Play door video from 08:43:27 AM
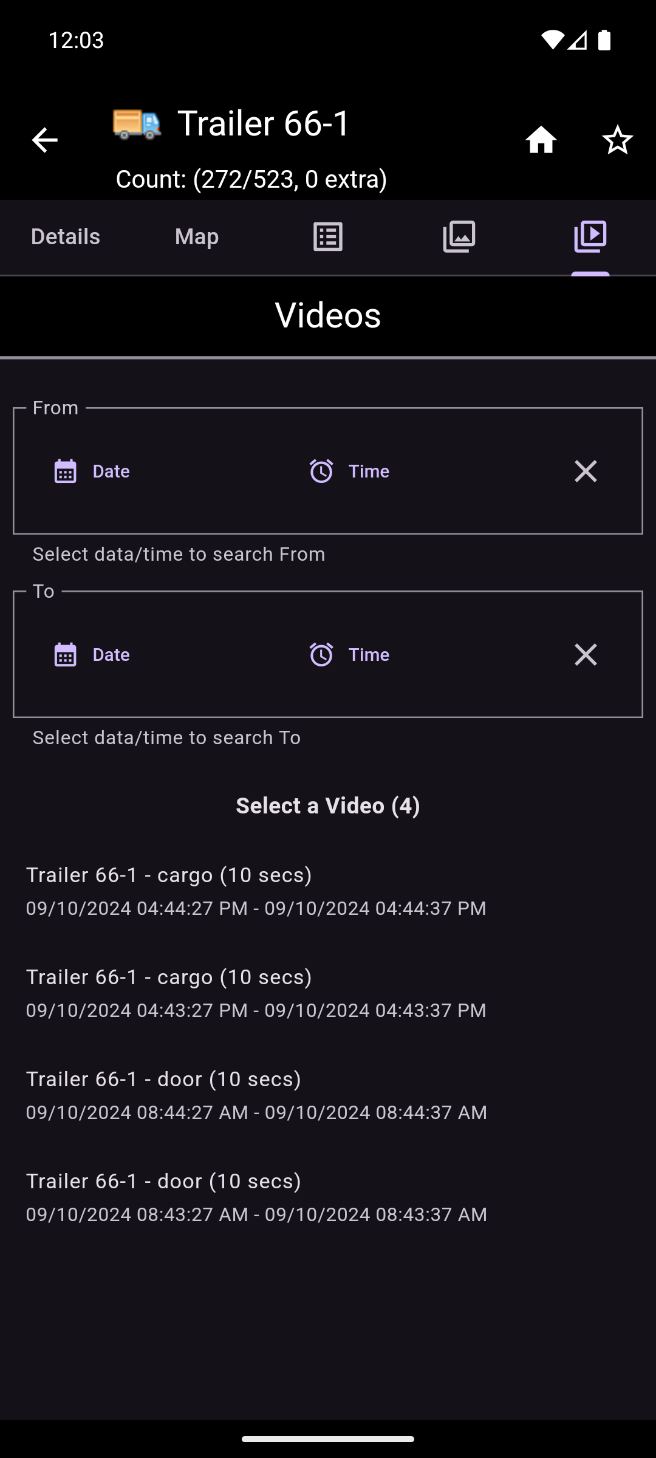The width and height of the screenshot is (656, 1458). click(x=256, y=1197)
